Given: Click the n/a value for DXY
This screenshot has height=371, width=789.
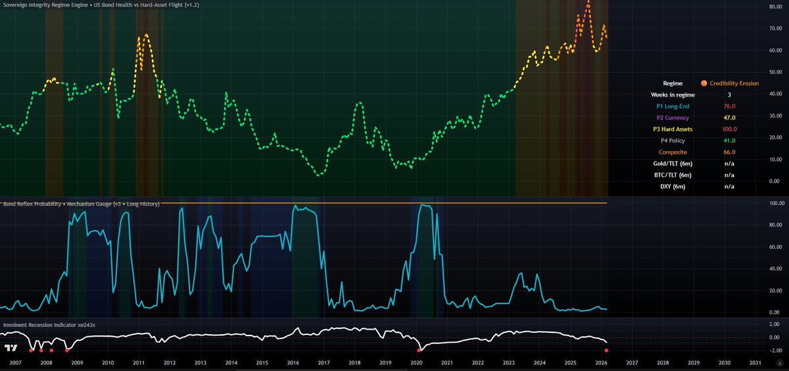Looking at the screenshot, I should click(729, 186).
